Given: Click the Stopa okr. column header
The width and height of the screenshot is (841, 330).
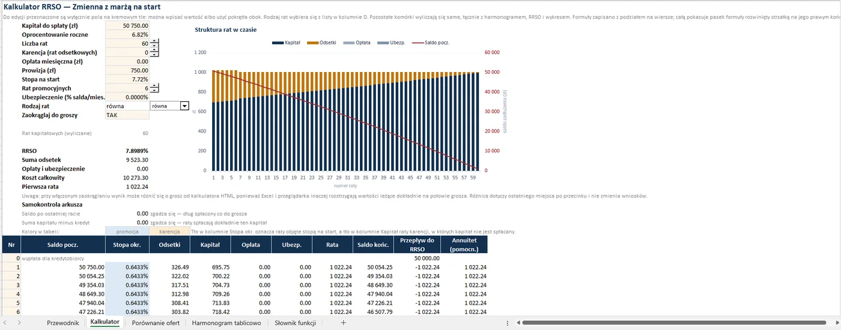Looking at the screenshot, I should click(x=127, y=245).
